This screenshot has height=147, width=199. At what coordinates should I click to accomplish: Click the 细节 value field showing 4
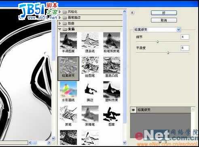(185, 37)
